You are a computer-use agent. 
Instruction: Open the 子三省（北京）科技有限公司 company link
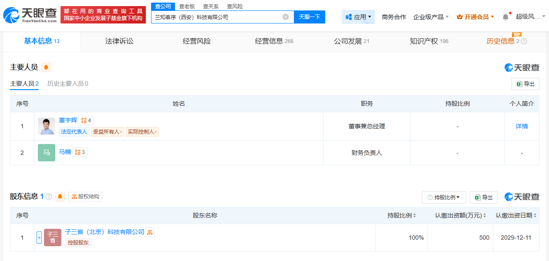coord(104,232)
